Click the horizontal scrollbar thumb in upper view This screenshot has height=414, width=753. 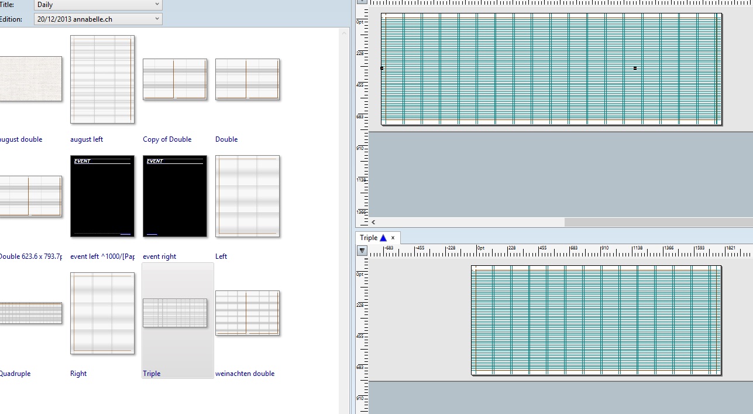click(658, 223)
